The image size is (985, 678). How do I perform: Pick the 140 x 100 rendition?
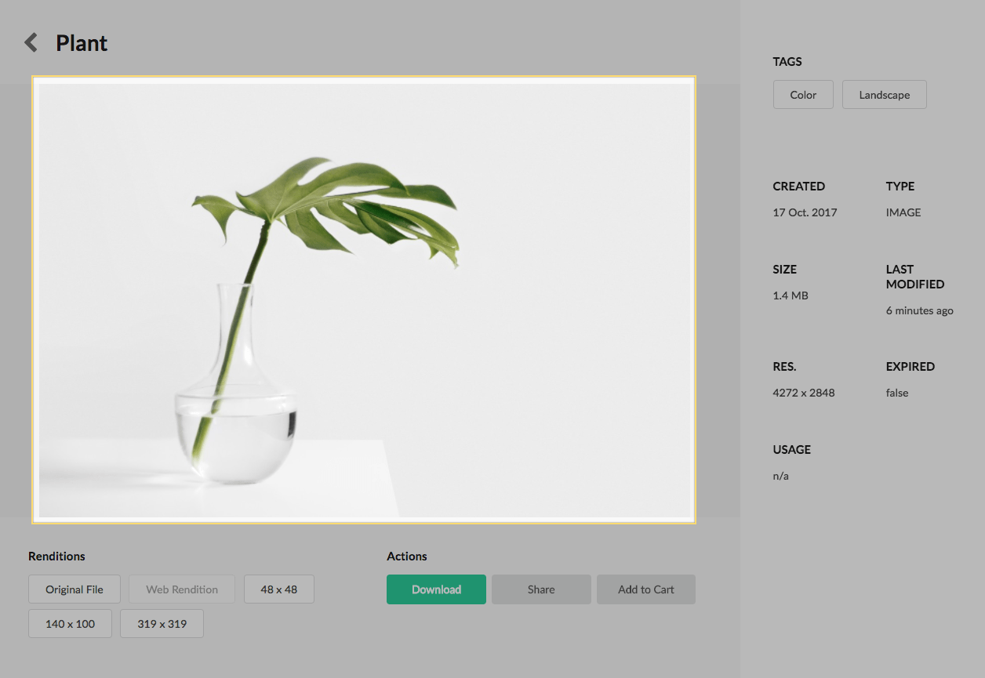(71, 624)
